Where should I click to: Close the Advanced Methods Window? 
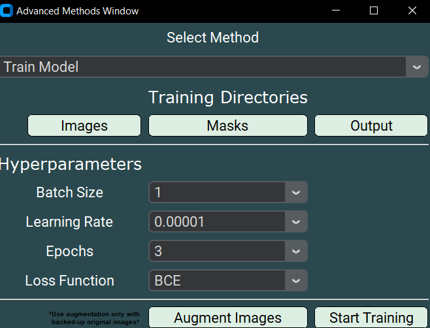(x=412, y=11)
